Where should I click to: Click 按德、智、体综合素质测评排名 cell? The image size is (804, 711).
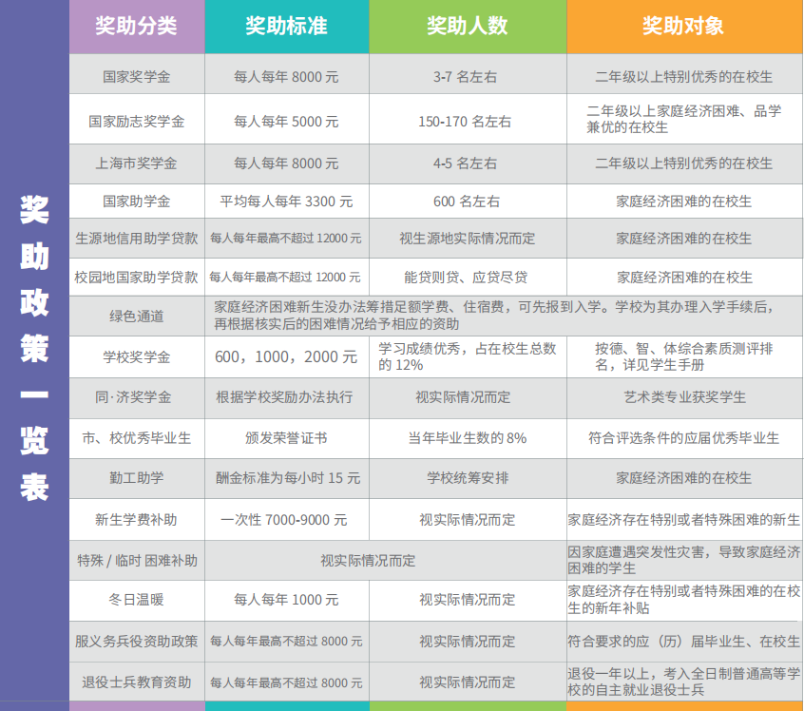(684, 357)
